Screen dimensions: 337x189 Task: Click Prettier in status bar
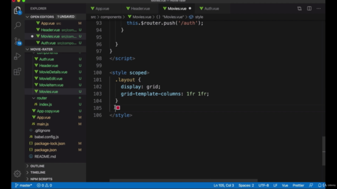click(x=299, y=185)
